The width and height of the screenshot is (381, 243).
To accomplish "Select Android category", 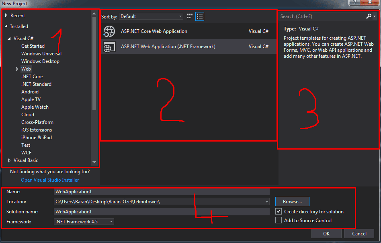I will (30, 92).
